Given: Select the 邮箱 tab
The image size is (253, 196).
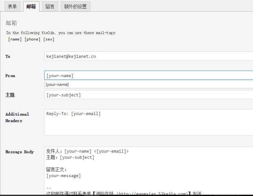Looking at the screenshot, I should pos(31,6).
